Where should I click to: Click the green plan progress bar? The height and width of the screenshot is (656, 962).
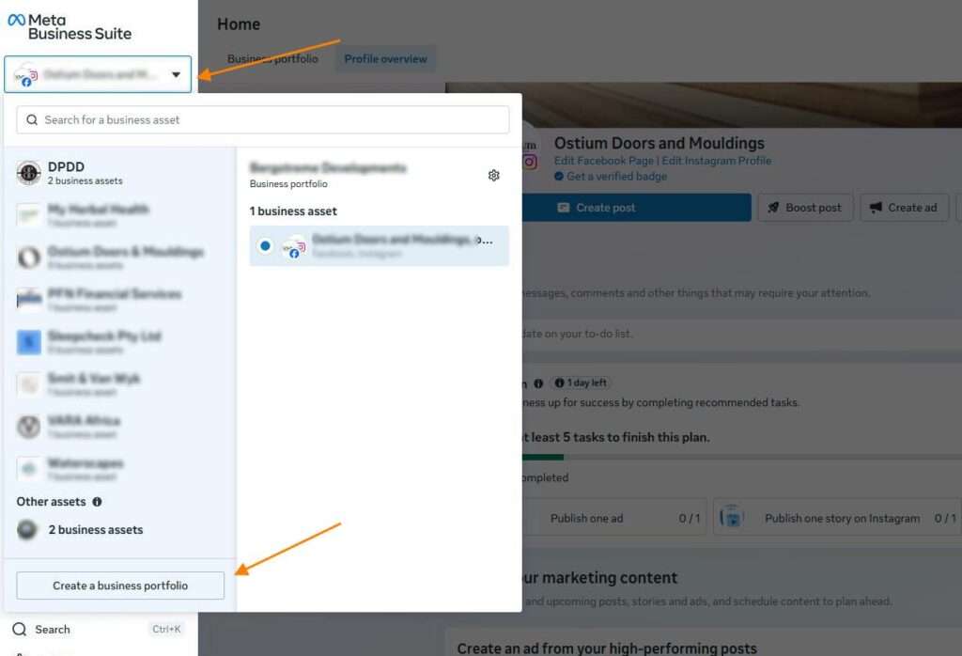[x=542, y=457]
